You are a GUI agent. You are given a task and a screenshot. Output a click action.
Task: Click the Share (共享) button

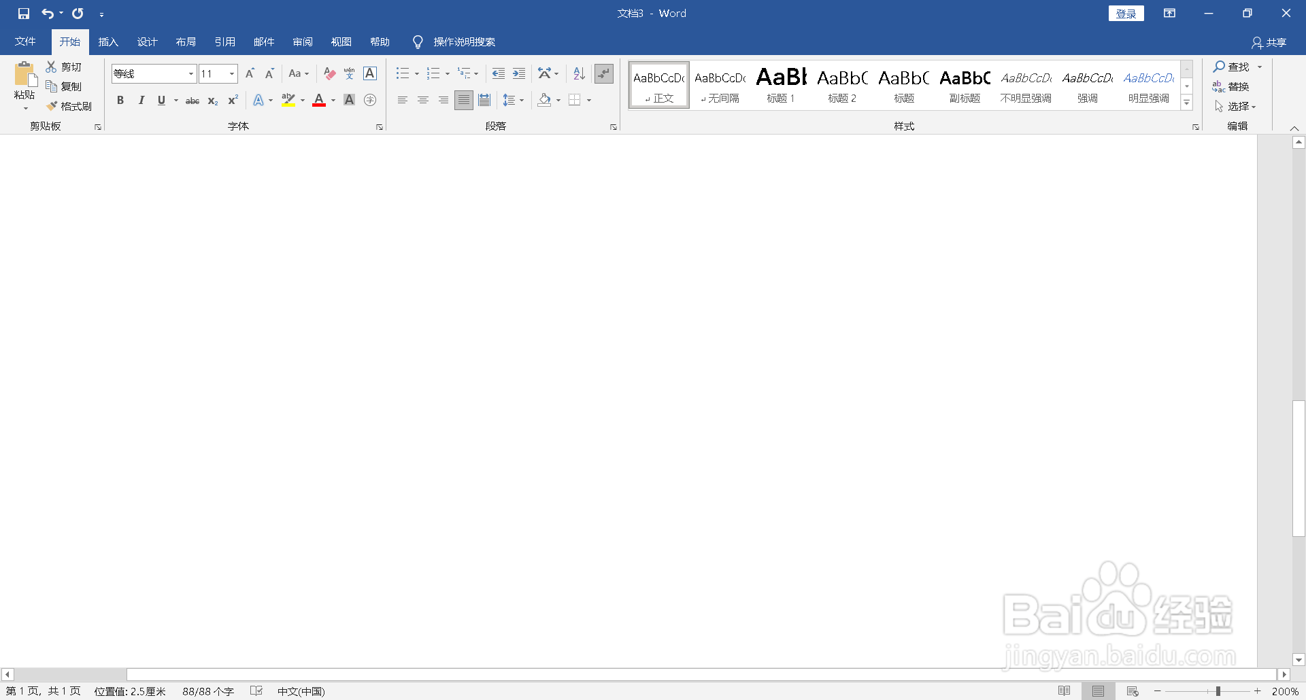(x=1269, y=42)
